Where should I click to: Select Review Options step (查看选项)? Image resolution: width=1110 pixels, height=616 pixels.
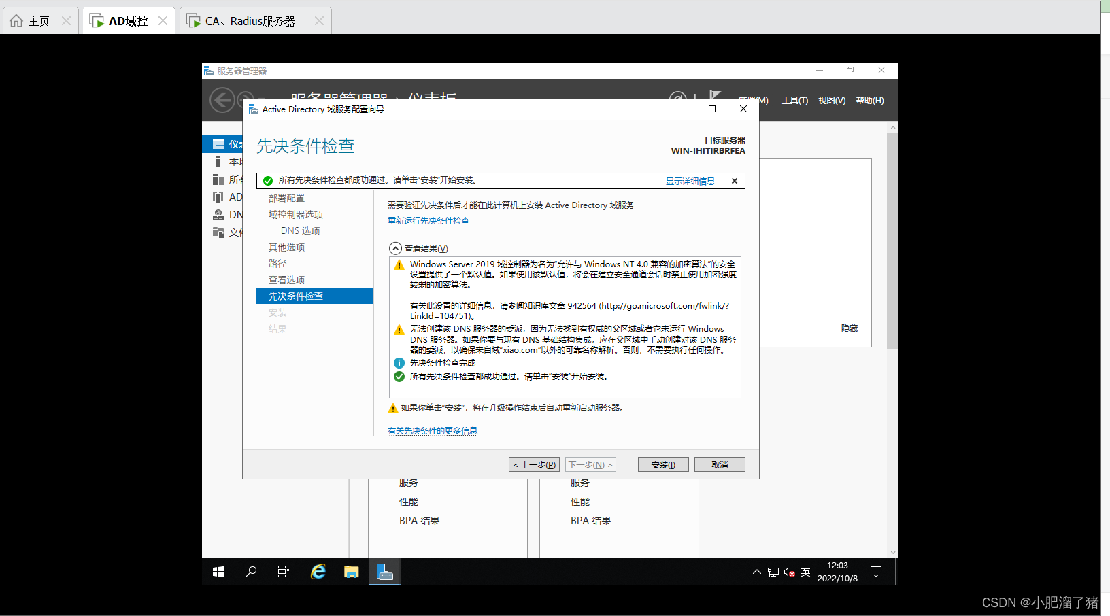(x=286, y=279)
